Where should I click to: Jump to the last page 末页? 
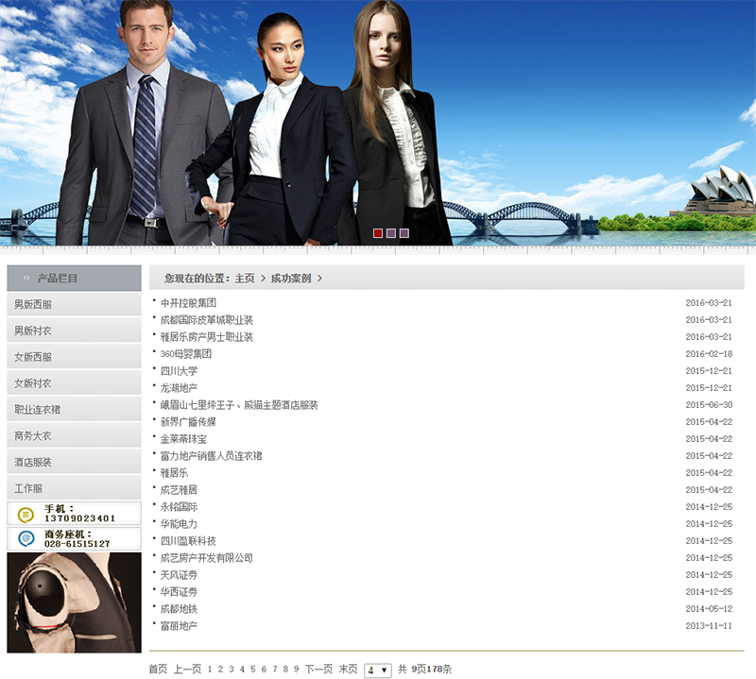coord(348,670)
